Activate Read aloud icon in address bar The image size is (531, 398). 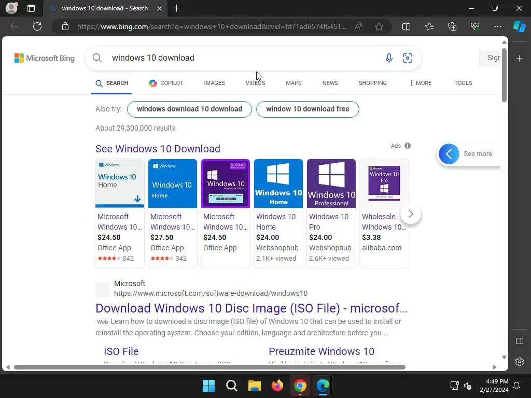pyautogui.click(x=358, y=26)
